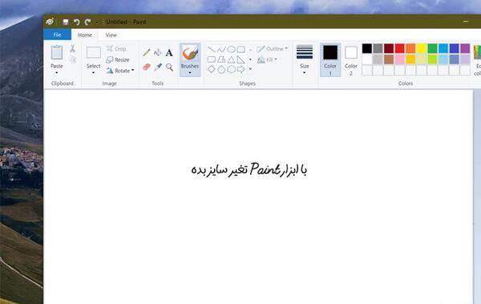Pick the yellow color swatch

point(422,48)
